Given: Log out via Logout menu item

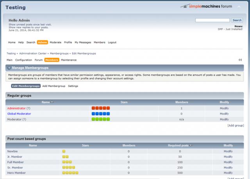Looking at the screenshot, I should 112,43.
